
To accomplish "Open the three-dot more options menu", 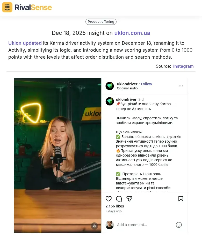I will click(181, 86).
